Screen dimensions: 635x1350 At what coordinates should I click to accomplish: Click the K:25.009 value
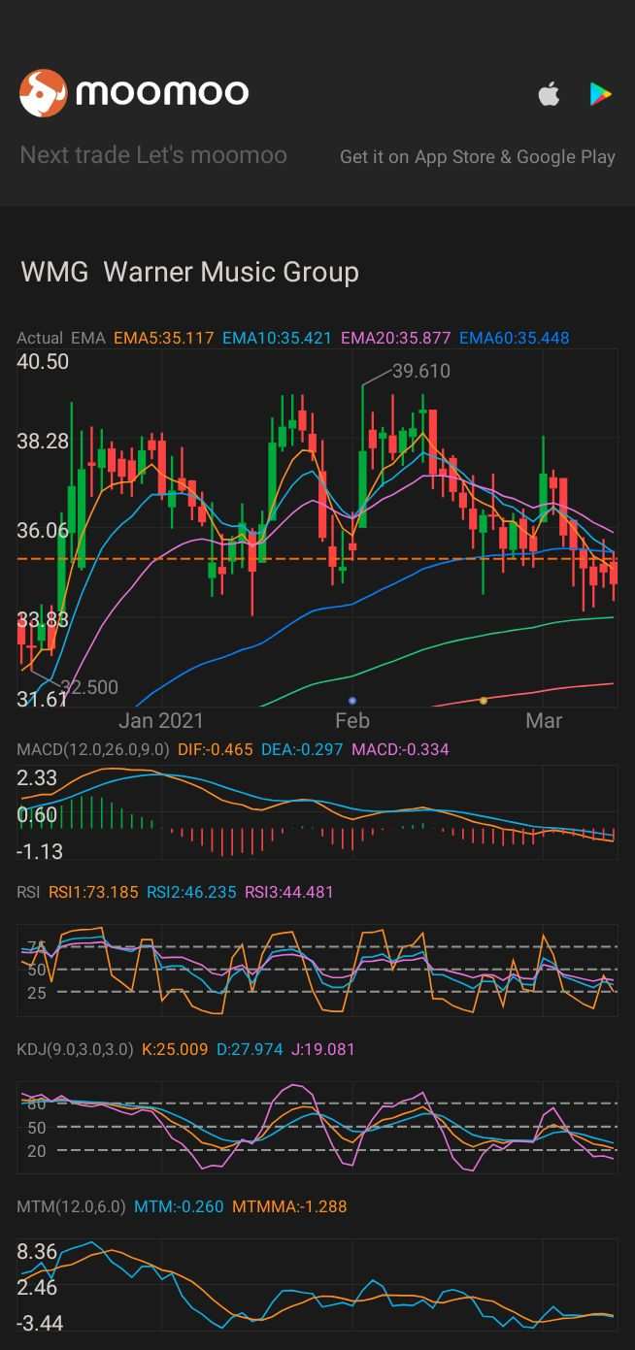(x=175, y=1049)
